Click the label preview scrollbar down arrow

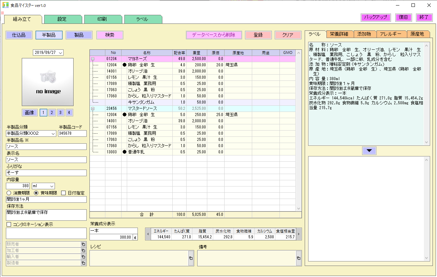click(427, 142)
